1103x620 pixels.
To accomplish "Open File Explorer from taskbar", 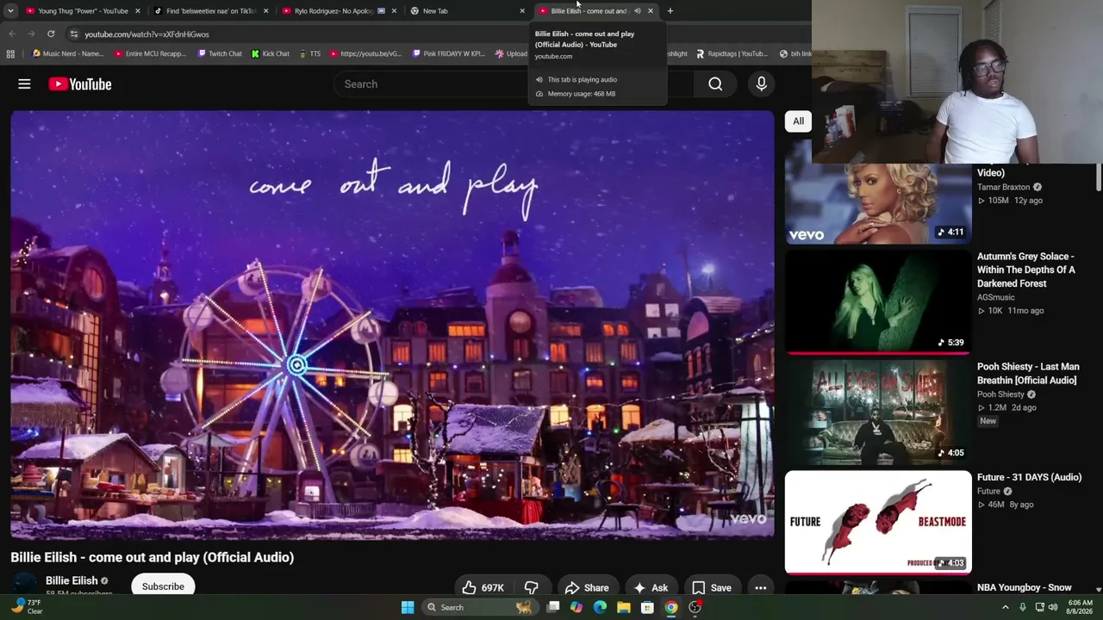I will click(624, 608).
